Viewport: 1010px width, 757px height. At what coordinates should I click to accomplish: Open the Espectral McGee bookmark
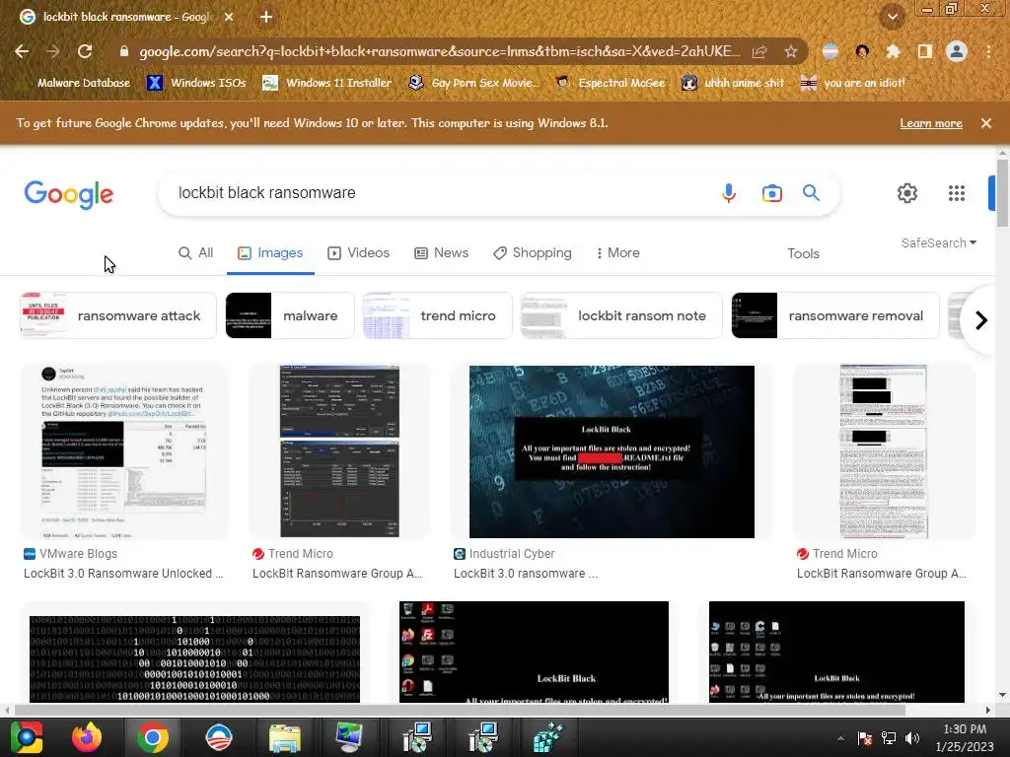[x=611, y=83]
